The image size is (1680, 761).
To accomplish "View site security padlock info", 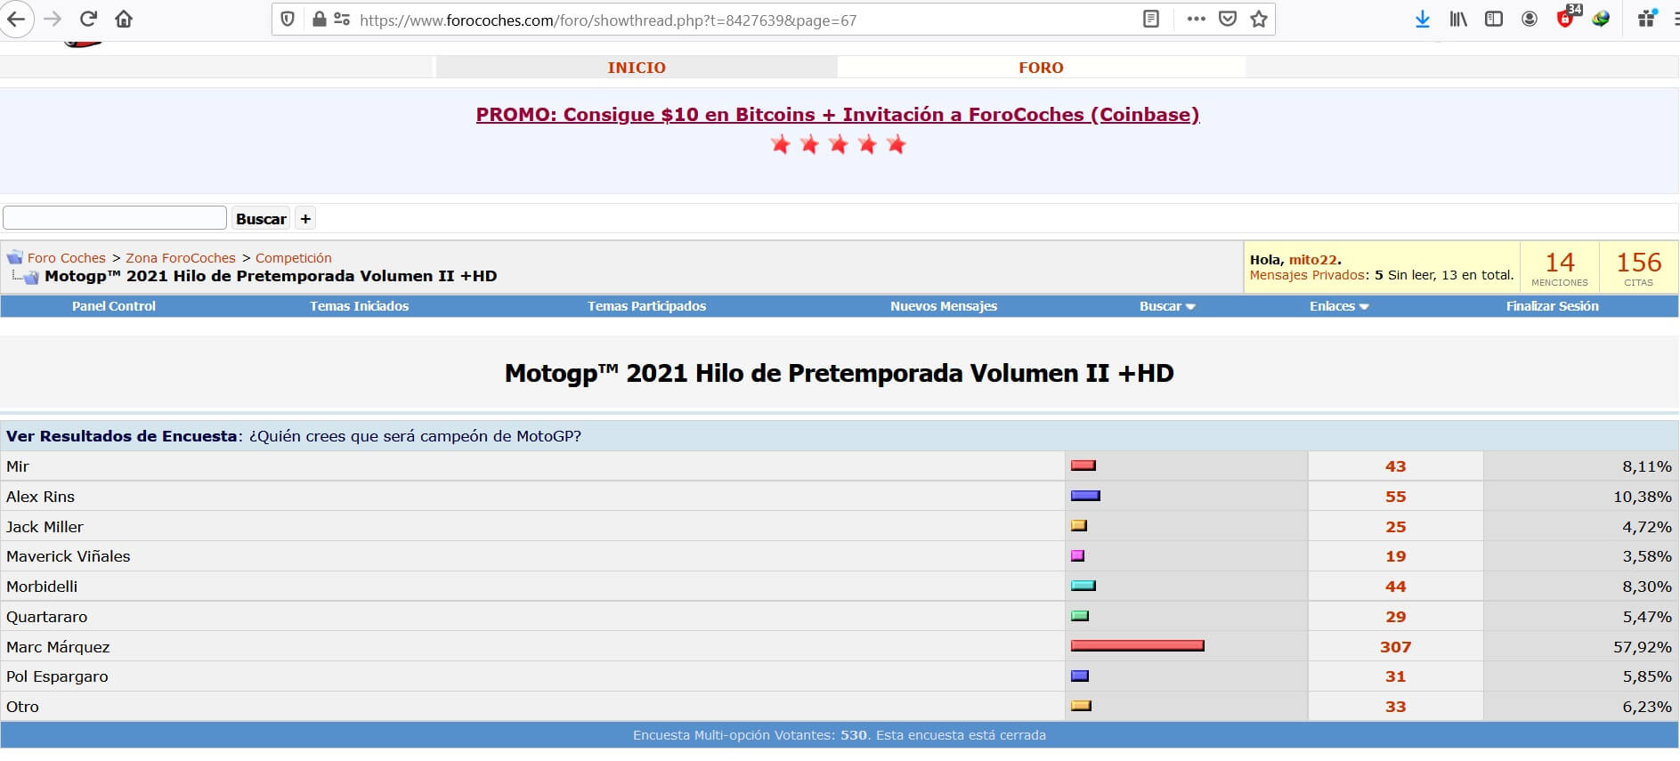I will [319, 19].
